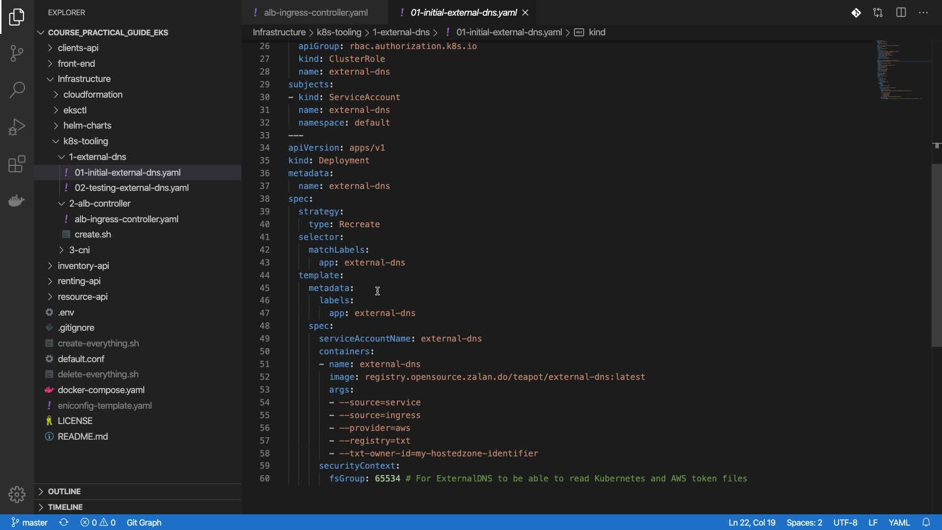Click Git Graph in status bar

coord(144,522)
